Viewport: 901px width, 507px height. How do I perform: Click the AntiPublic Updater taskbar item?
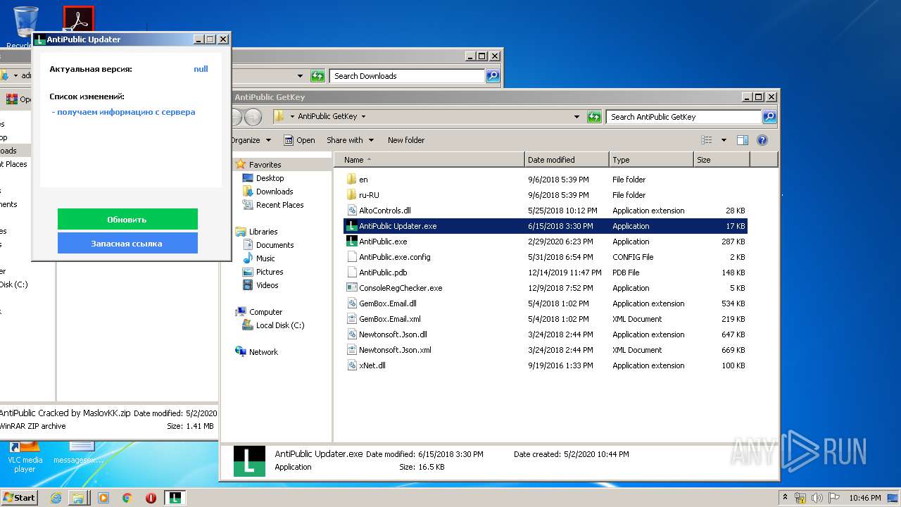(x=175, y=497)
